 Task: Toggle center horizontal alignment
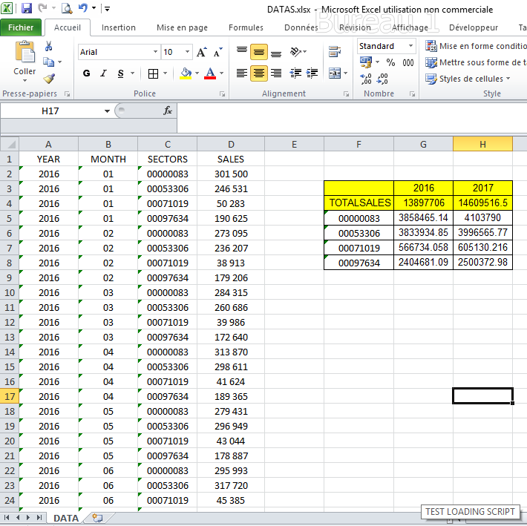point(258,73)
